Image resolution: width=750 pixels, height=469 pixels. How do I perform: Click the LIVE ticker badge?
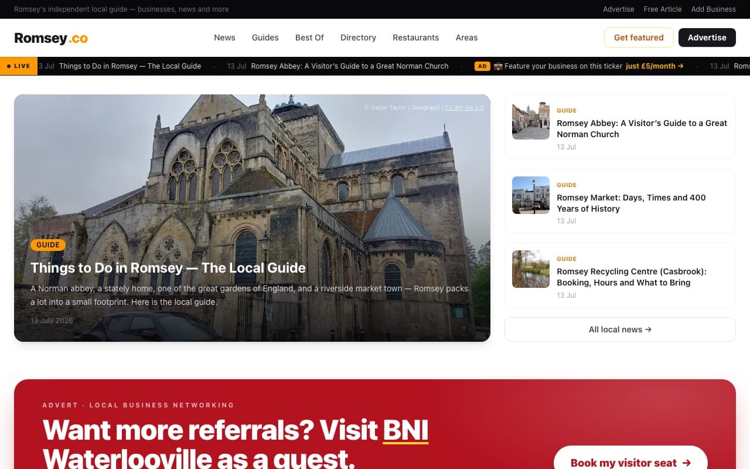point(19,66)
